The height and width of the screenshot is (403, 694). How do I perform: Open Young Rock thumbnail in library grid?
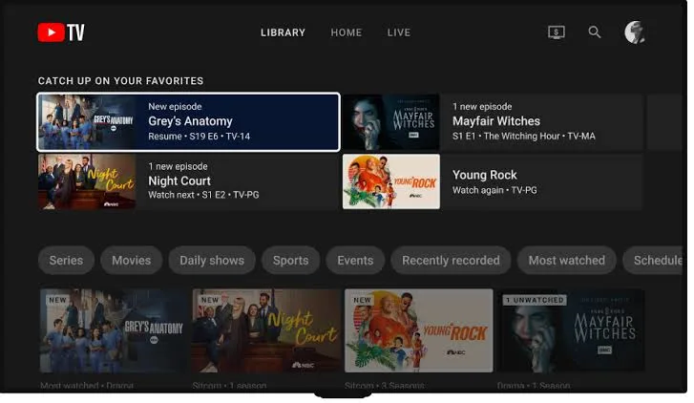coord(419,330)
